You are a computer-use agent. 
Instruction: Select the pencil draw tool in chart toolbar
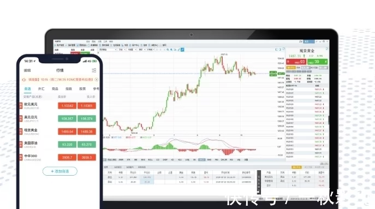(x=178, y=50)
